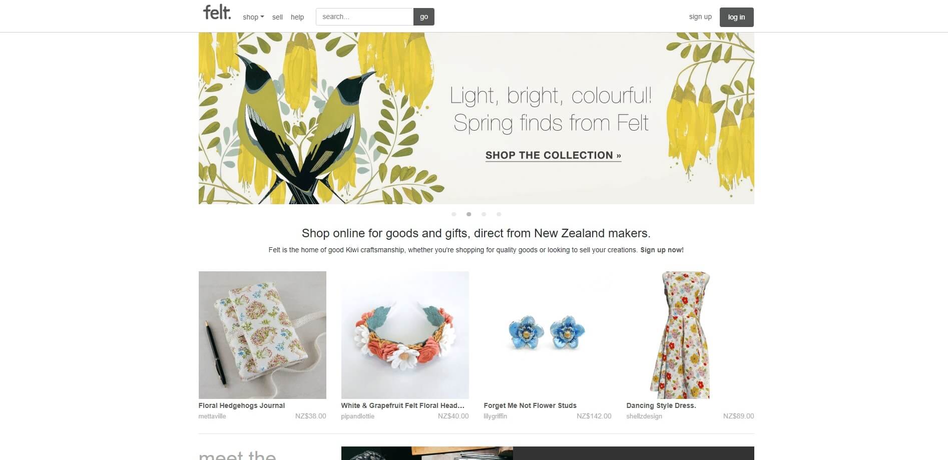Open the shop dropdown menu
The image size is (948, 460).
click(x=253, y=17)
